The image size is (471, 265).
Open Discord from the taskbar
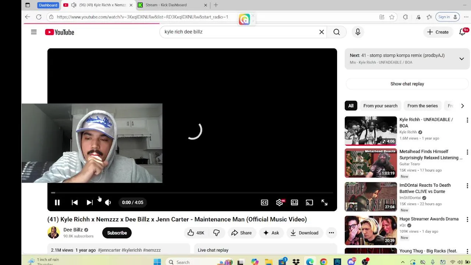(351, 262)
